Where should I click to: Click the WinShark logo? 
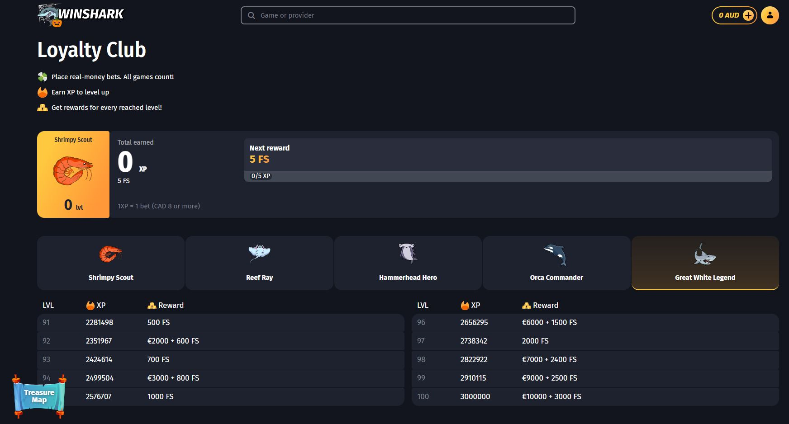tap(81, 15)
